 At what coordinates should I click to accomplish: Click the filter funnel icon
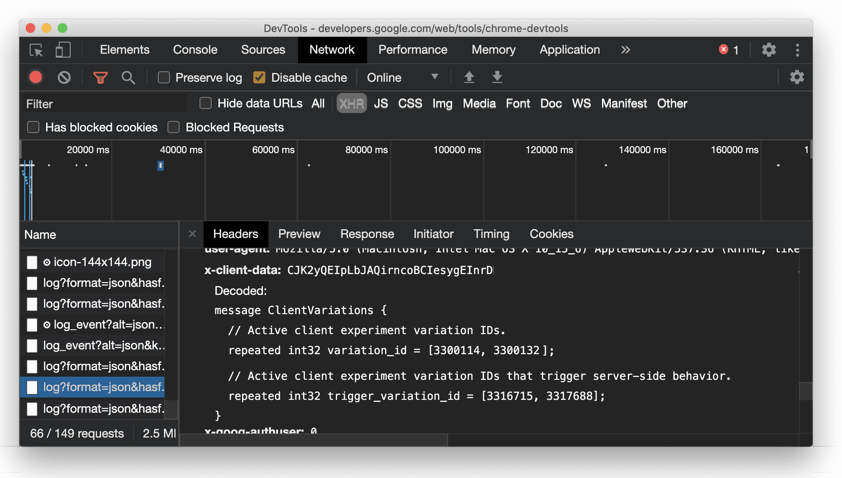[x=100, y=77]
